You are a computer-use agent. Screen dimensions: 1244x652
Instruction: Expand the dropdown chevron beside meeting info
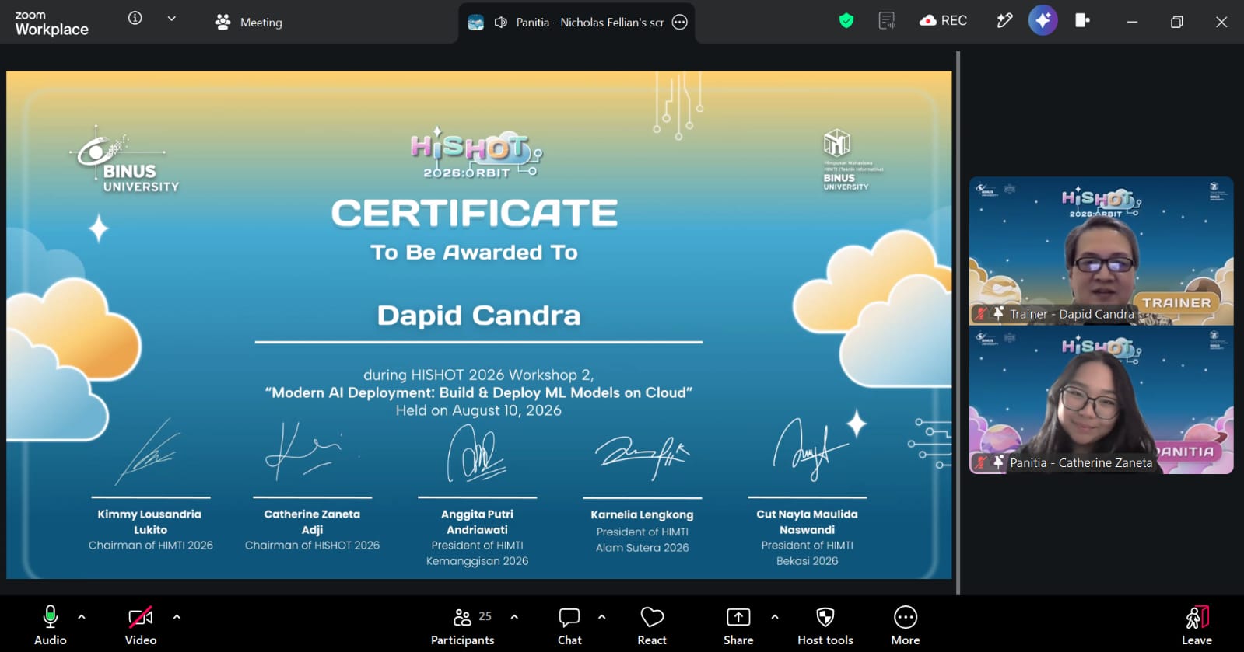[x=171, y=19]
